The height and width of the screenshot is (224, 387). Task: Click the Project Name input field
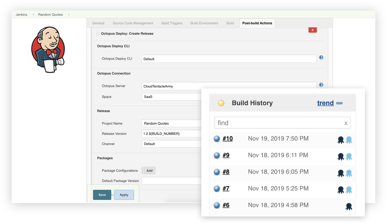(x=172, y=123)
